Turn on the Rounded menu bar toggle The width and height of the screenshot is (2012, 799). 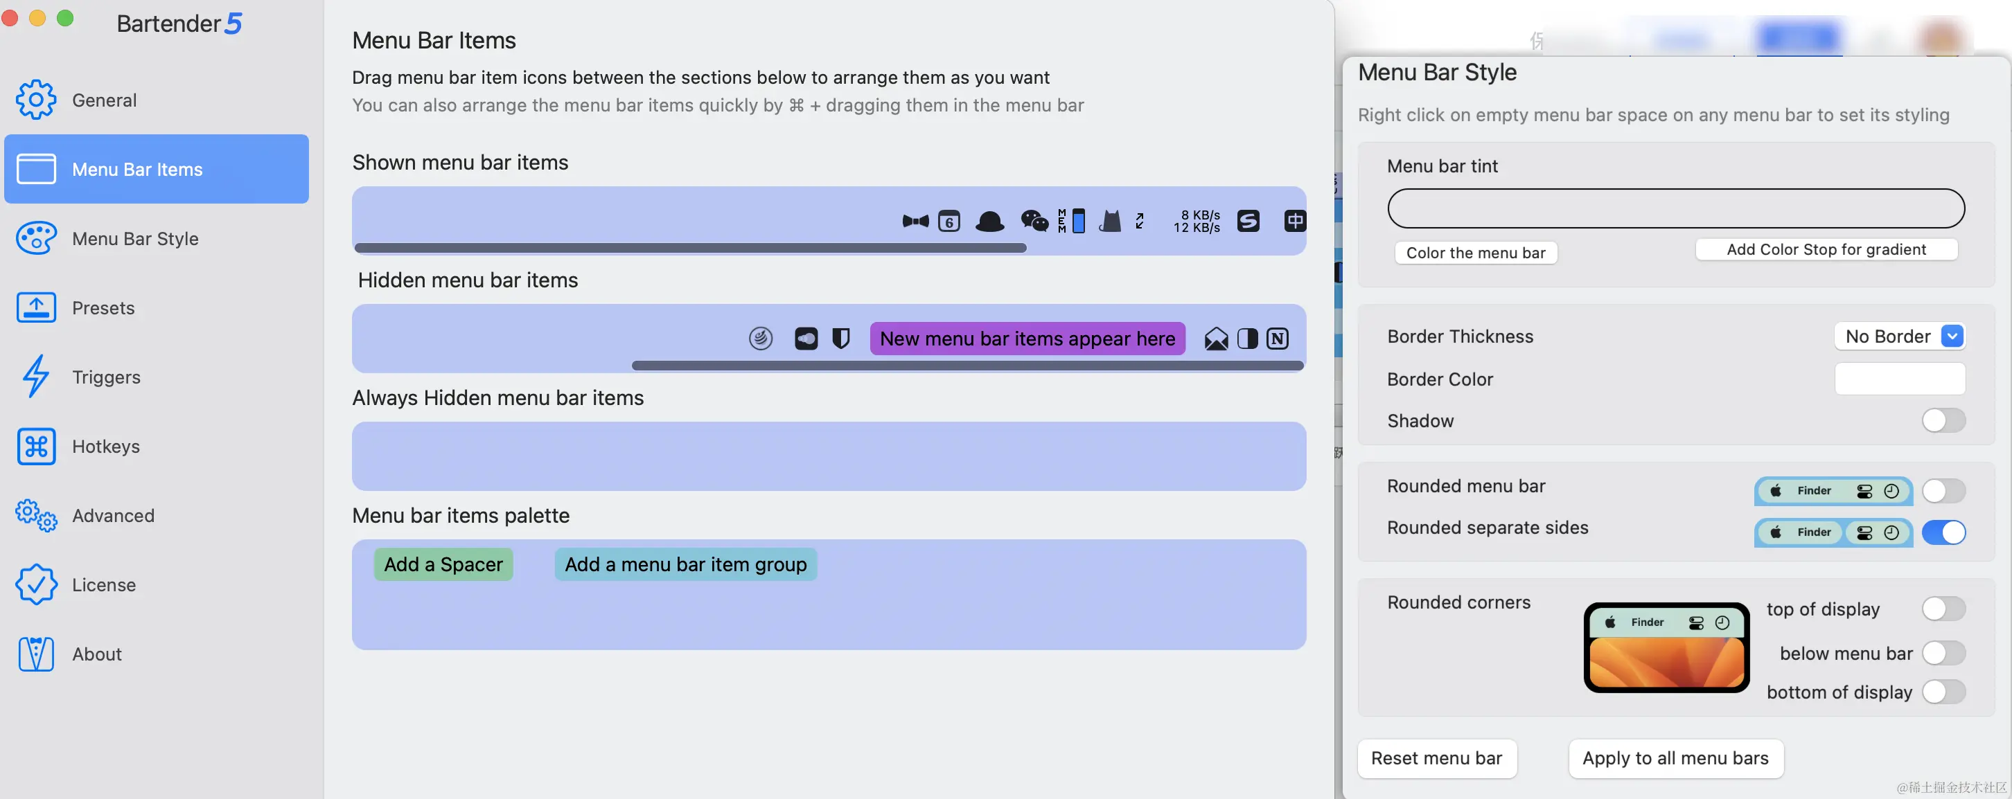coord(1943,491)
